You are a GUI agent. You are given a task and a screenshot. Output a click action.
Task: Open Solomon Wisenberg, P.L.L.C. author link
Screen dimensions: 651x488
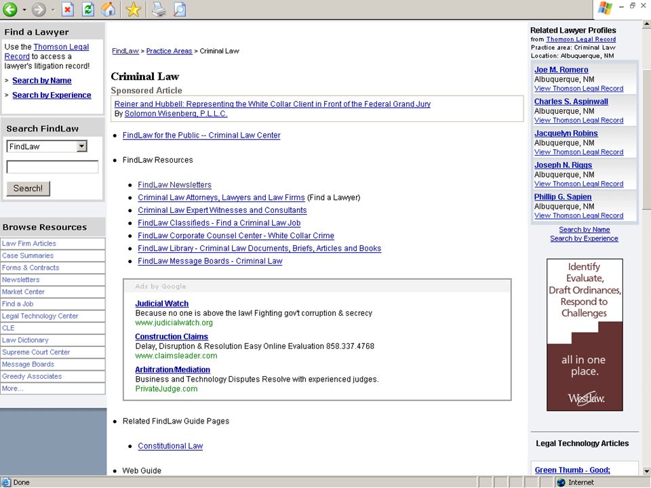[x=176, y=114]
